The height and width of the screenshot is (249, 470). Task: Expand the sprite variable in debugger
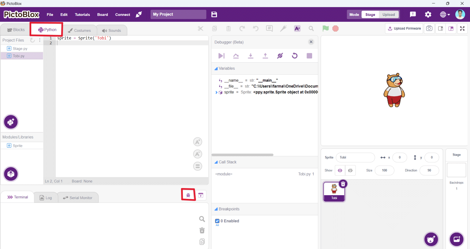pos(216,92)
